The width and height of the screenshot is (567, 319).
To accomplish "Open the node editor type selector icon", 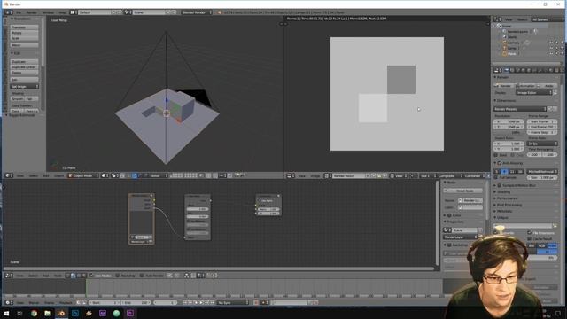I will (8, 276).
